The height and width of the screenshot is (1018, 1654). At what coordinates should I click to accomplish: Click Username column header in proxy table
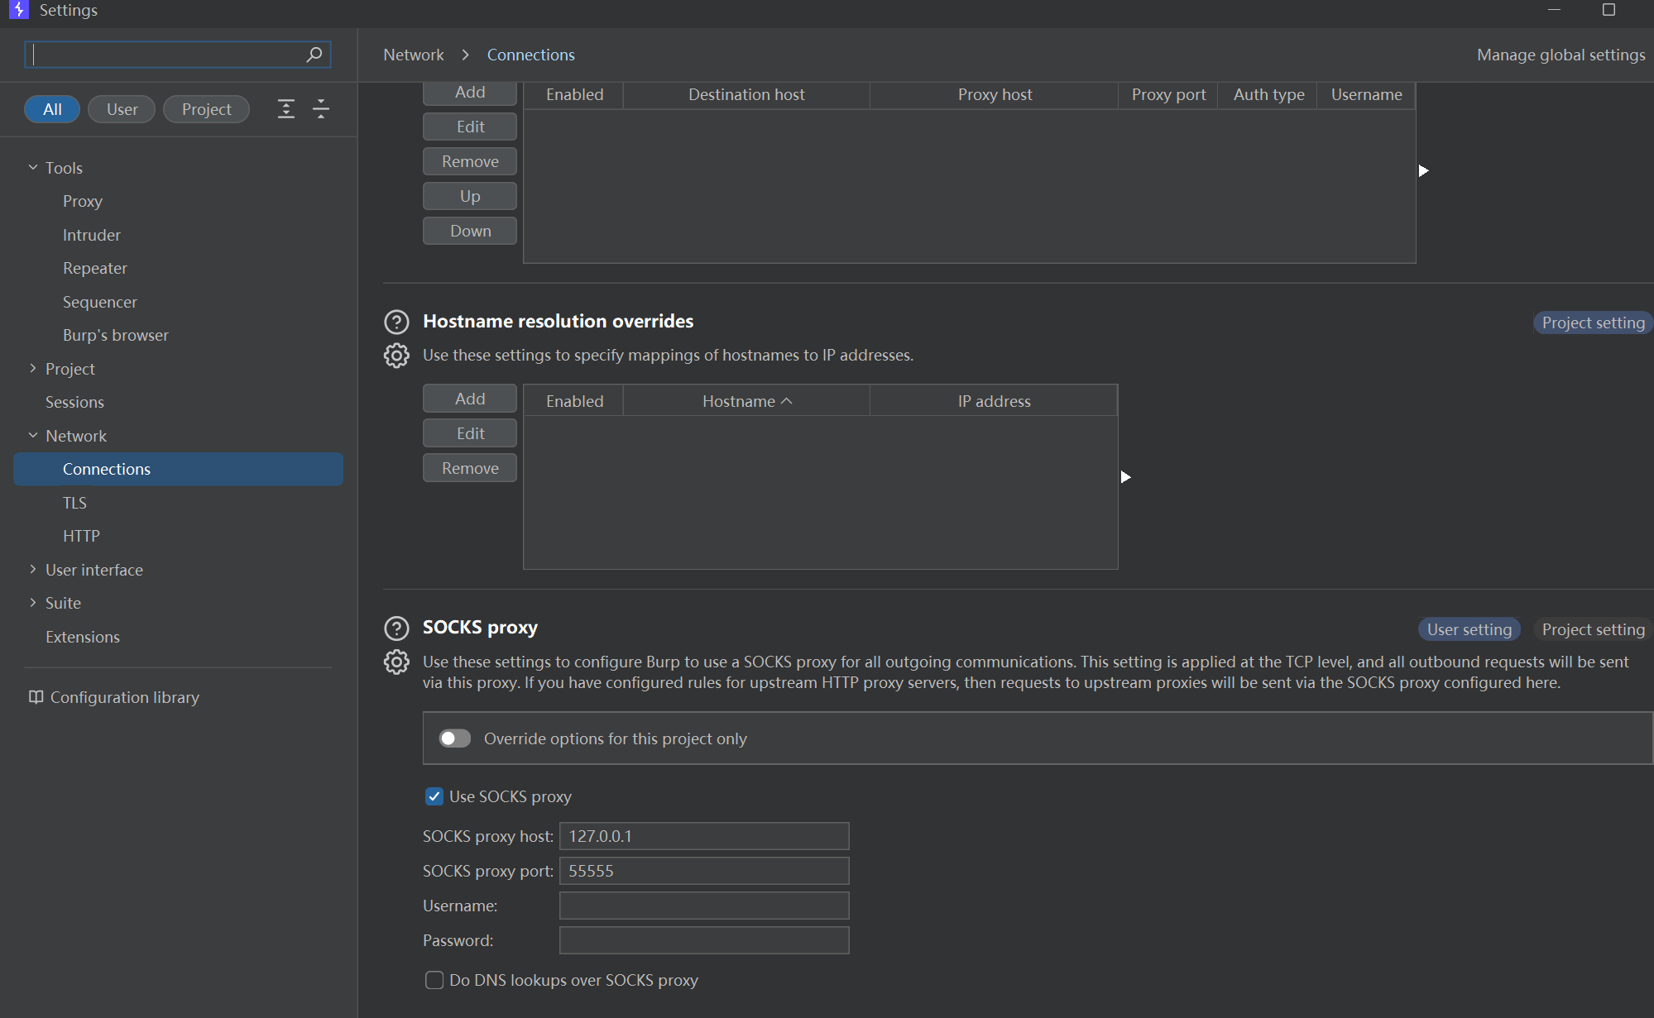click(1366, 94)
